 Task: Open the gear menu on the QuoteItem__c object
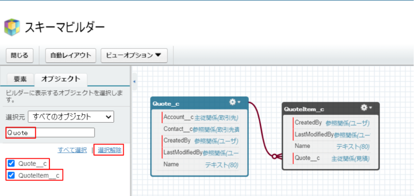(366, 107)
